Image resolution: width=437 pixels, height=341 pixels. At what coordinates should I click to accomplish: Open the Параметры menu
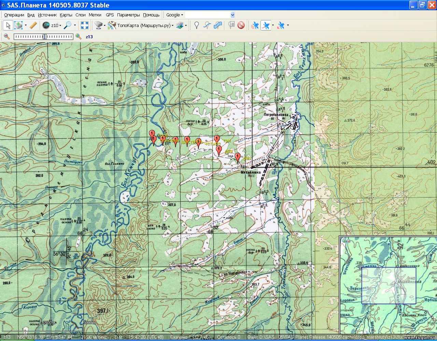pos(128,15)
